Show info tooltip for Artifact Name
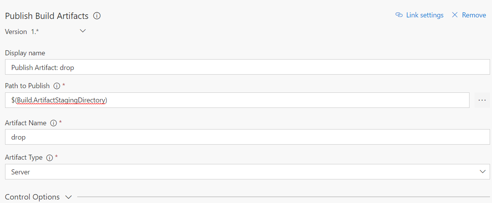This screenshot has height=203, width=492. click(54, 123)
